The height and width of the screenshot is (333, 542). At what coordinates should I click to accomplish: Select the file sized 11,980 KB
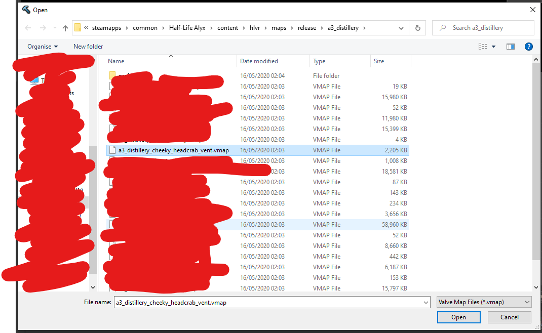click(258, 118)
